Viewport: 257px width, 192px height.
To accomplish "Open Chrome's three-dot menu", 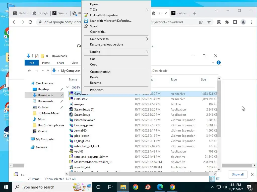I will (251, 22).
